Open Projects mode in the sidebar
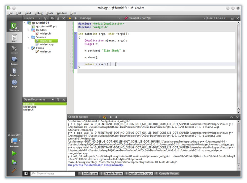This screenshot has height=183, width=247. coord(14,72)
